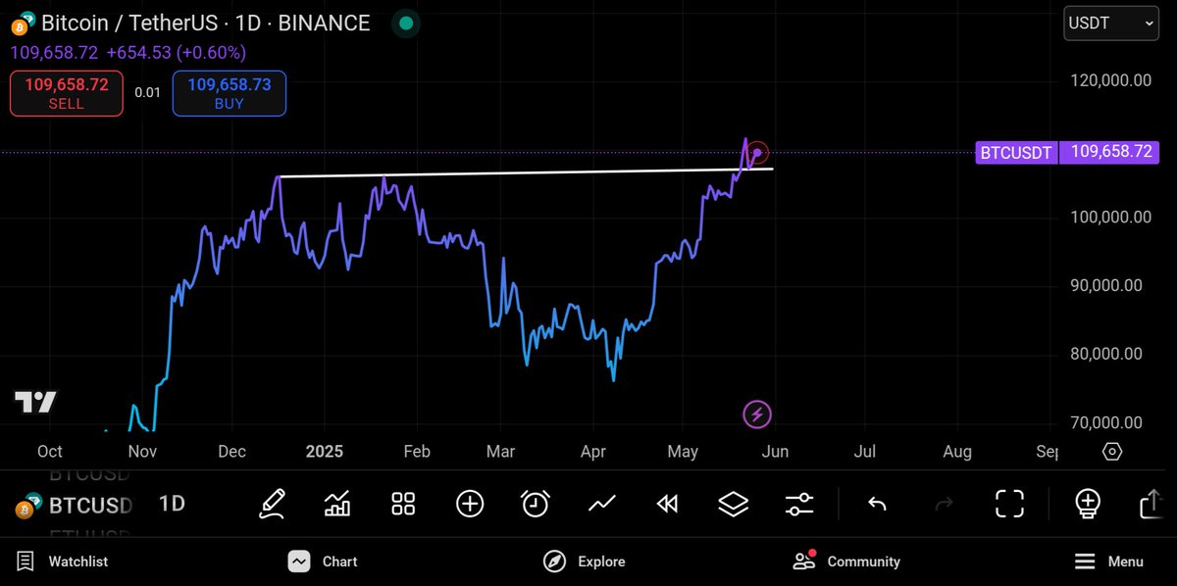Open the indicators grid icon
This screenshot has width=1177, height=586.
click(x=403, y=504)
